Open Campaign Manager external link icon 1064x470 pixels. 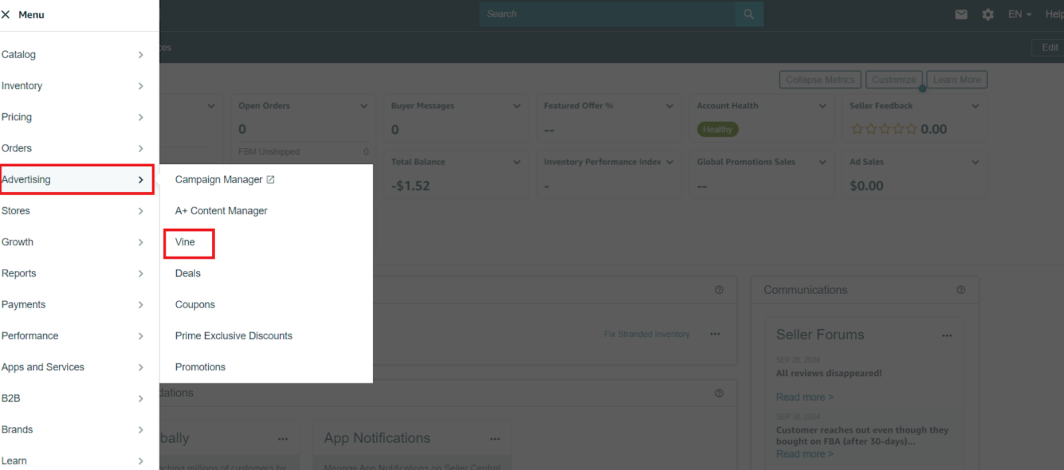point(271,179)
